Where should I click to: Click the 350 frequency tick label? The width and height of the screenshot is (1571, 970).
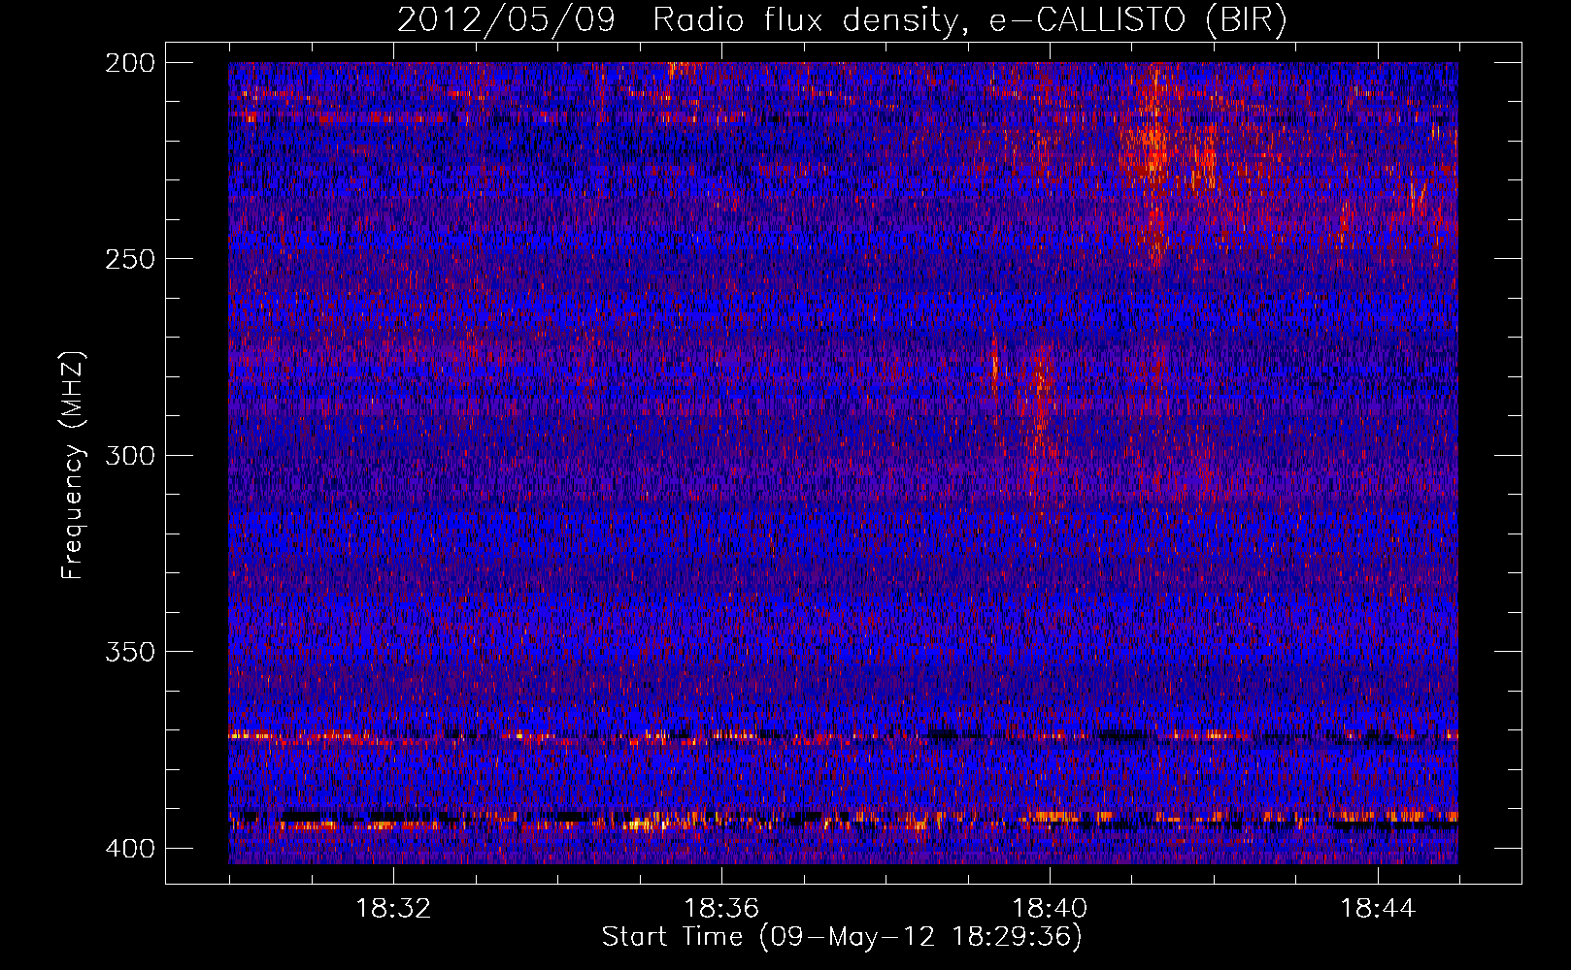(x=129, y=652)
